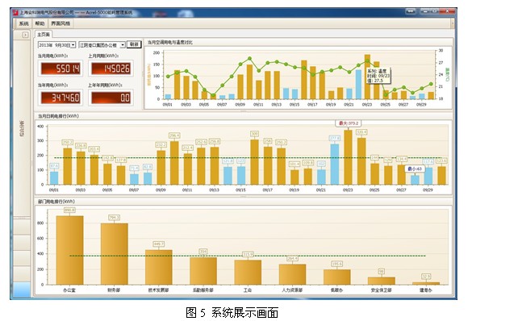Click the 当年用电 LED display reading 347460
518x321 pixels.
[x=61, y=98]
